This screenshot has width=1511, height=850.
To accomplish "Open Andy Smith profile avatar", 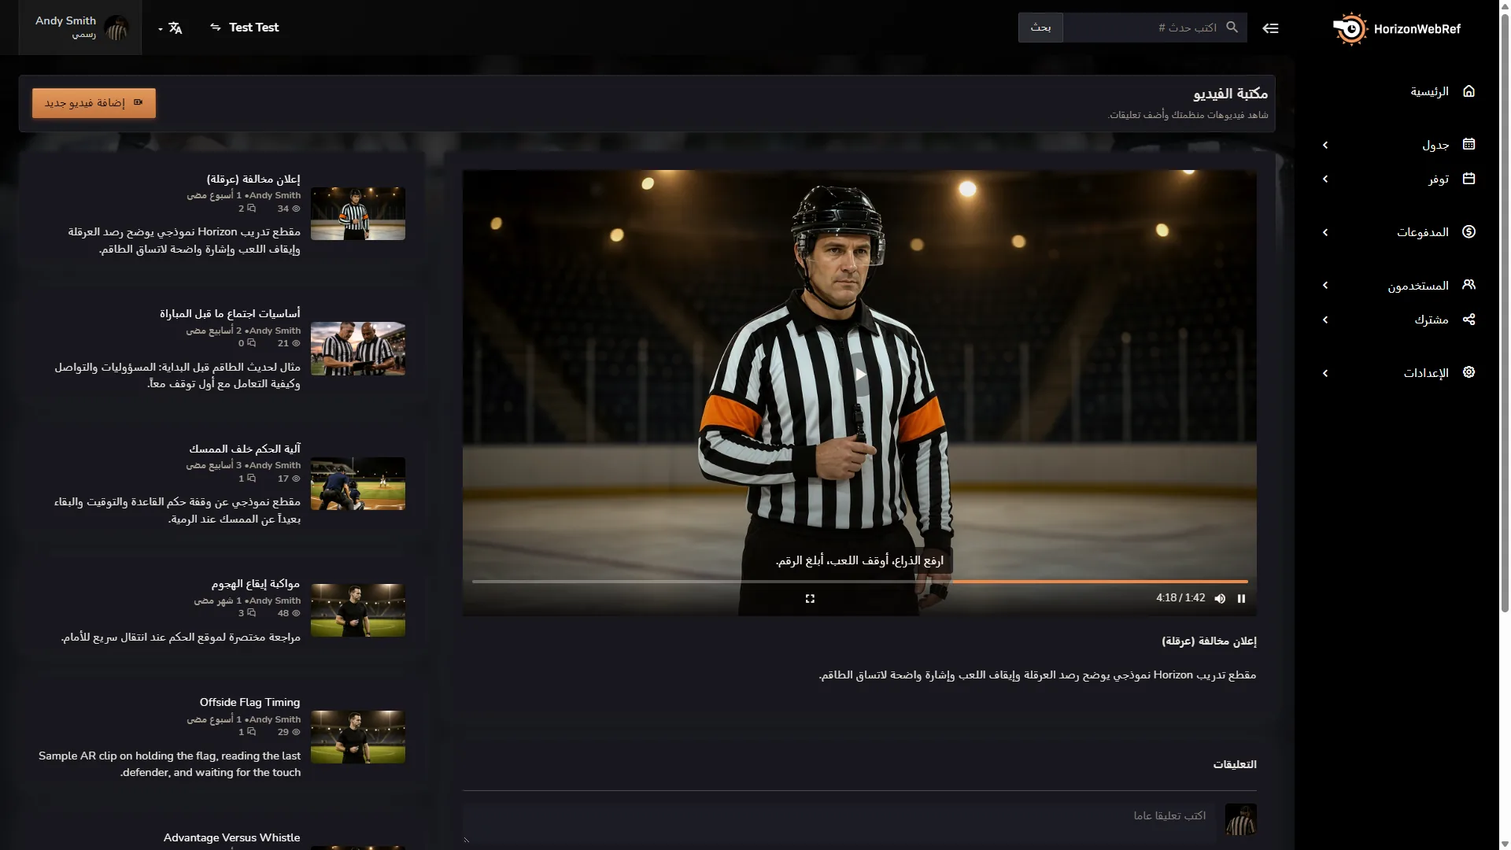I will pos(116,28).
